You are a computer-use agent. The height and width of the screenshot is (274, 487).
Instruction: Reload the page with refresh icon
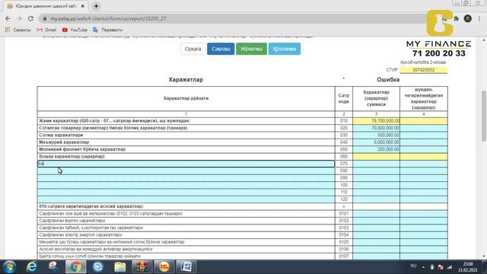[x=30, y=18]
